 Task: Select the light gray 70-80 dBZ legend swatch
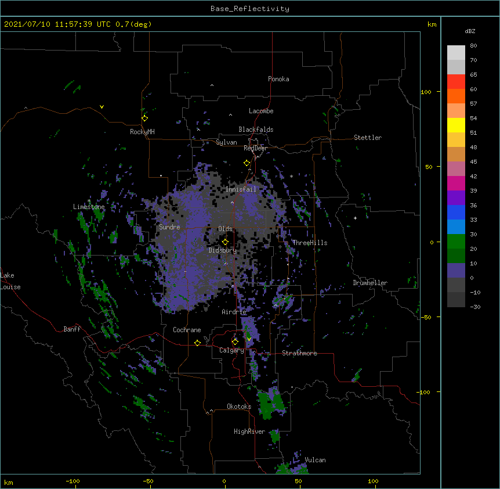point(456,53)
